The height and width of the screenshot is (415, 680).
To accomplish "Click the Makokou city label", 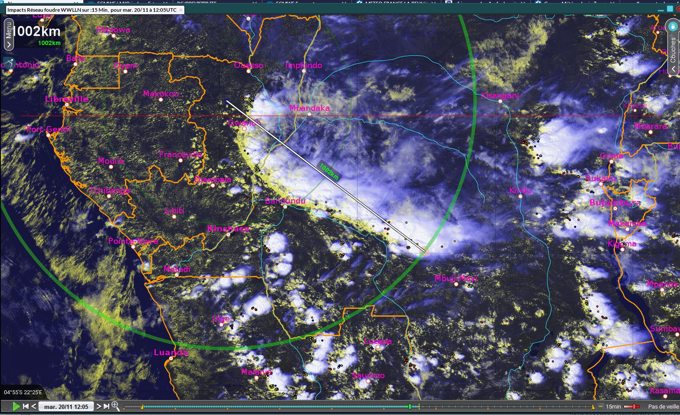I will tap(161, 94).
